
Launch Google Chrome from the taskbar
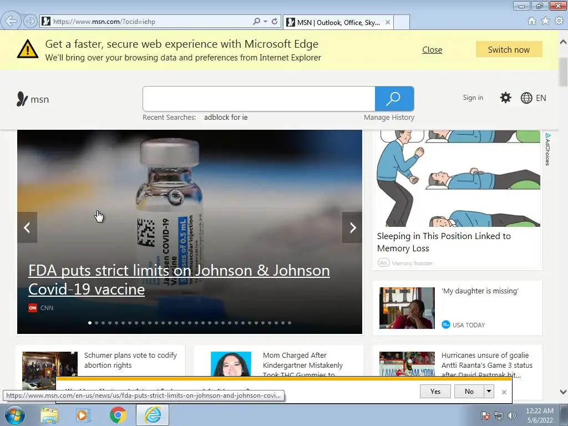click(x=118, y=415)
